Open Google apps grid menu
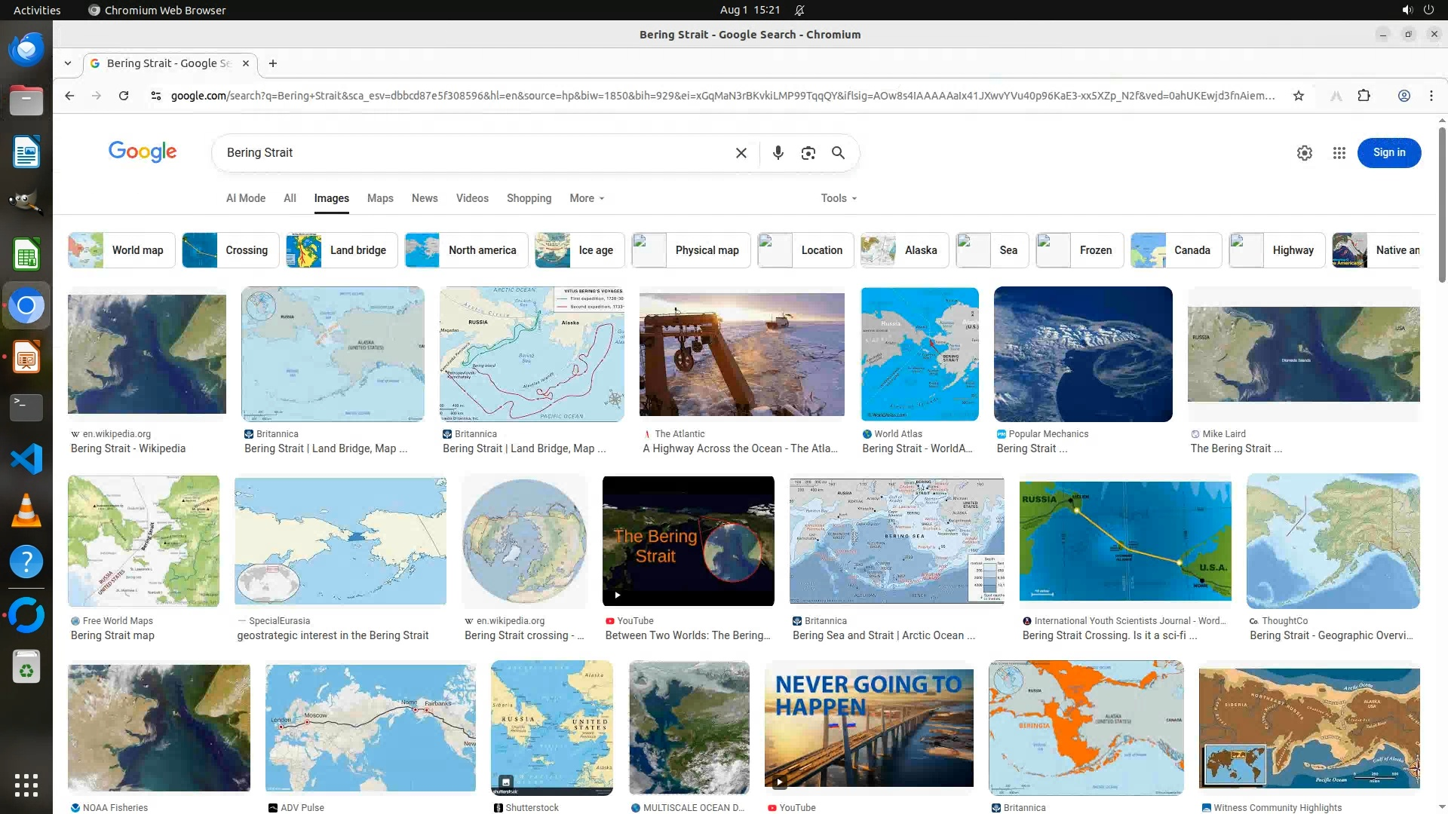1448x814 pixels. click(1339, 153)
